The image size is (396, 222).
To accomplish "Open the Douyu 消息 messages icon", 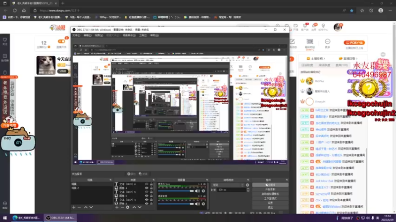I will tap(314, 27).
